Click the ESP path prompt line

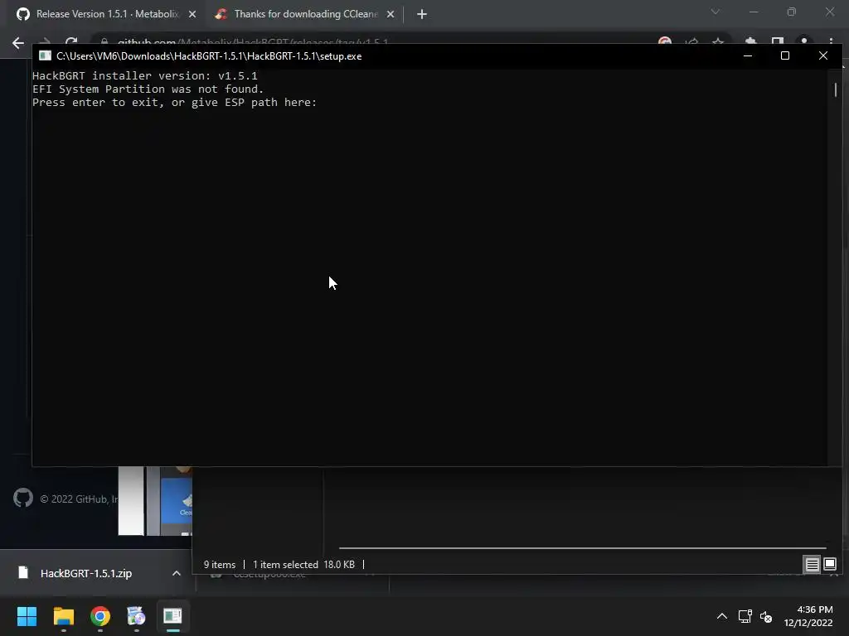[174, 102]
